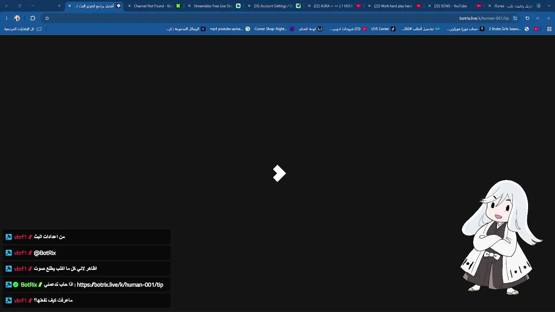The width and height of the screenshot is (555, 312).
Task: Open the Chrome three-dot menu
Action: pyautogui.click(x=7, y=18)
